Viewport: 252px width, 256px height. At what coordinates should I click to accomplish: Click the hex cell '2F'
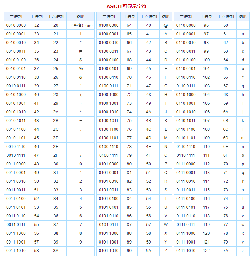tap(56, 155)
